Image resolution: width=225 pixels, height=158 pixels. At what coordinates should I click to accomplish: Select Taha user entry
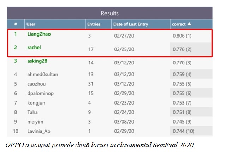tap(32, 112)
